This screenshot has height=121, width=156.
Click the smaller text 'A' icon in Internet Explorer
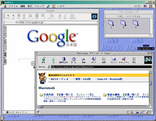[65, 15]
